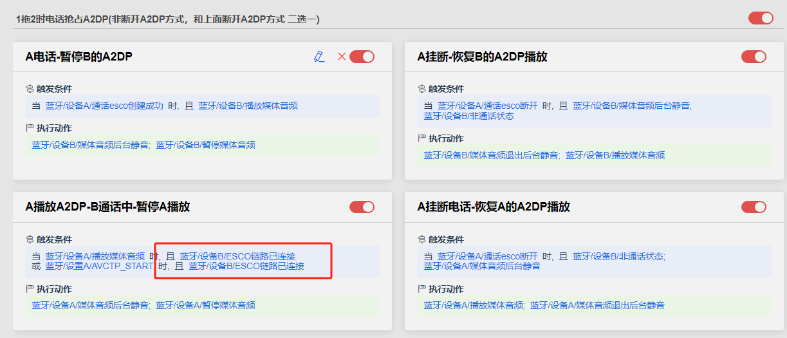Open 蓝牙/设备A/媒体音频后台静音 action in A播放A2DP-B通话中-暂停A播放 card

[x=90, y=305]
